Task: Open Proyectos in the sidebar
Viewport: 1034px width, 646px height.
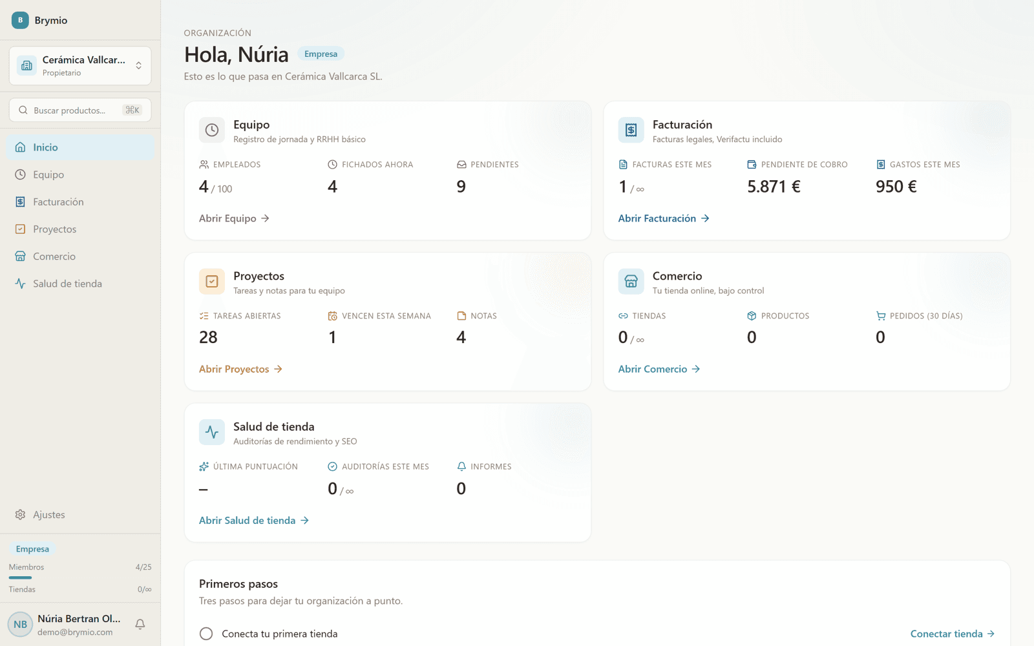Action: tap(80, 229)
